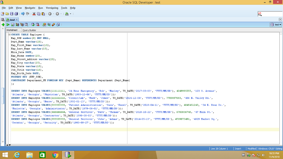Screen dimensions: 283x159
Task: Click the Rollback icon
Action: pyautogui.click(x=37, y=25)
